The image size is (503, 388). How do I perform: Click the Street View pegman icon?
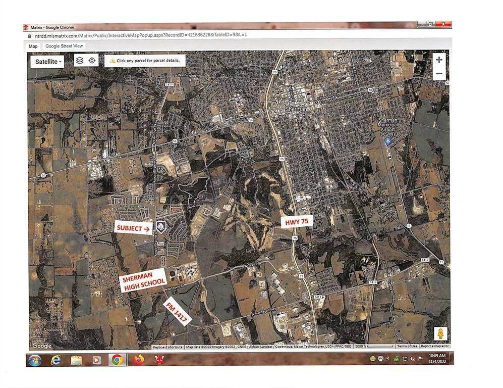441,334
